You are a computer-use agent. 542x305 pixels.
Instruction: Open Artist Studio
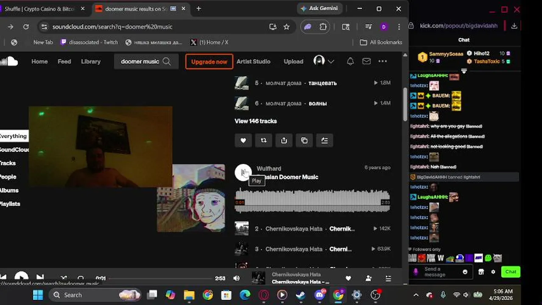253,61
